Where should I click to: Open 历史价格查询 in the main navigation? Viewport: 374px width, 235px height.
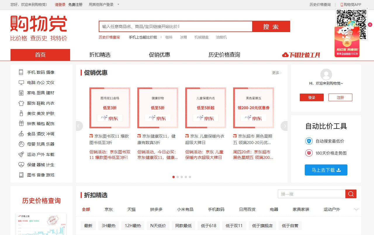coord(224,55)
